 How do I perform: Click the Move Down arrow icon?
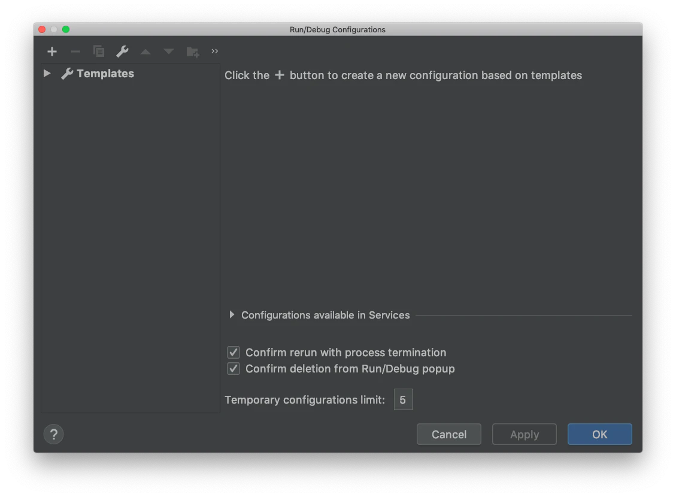point(168,51)
